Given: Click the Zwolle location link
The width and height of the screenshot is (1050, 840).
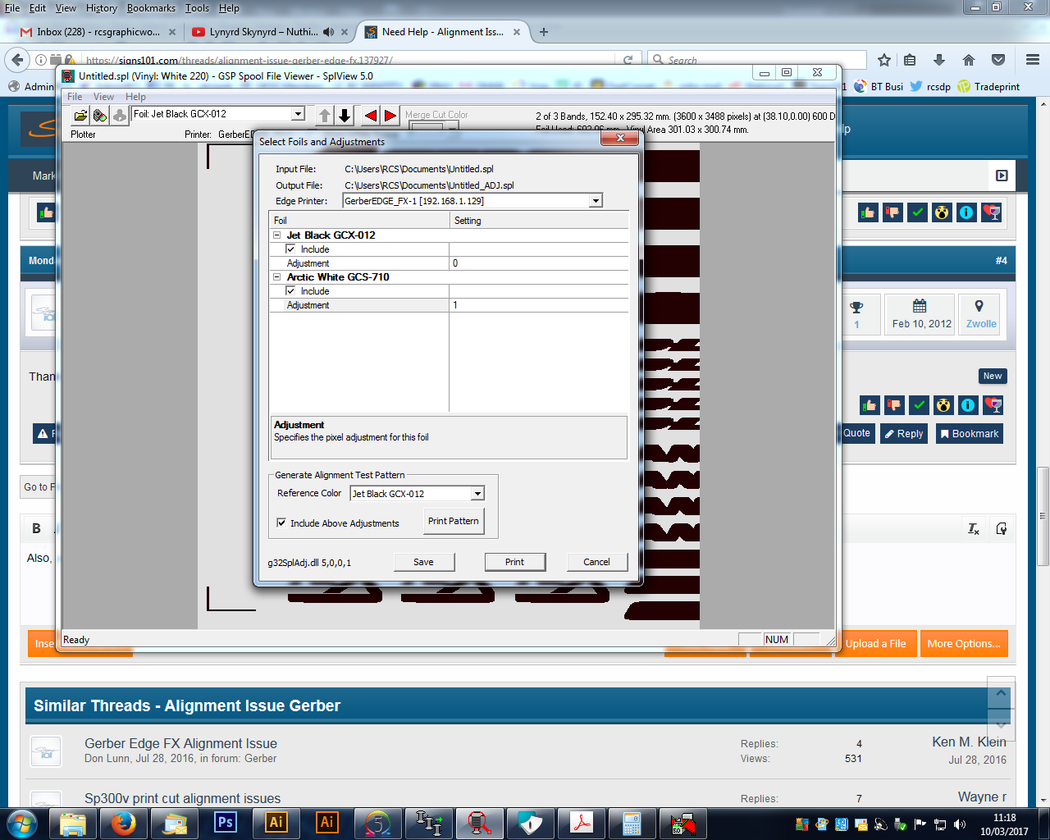Looking at the screenshot, I should (x=981, y=324).
